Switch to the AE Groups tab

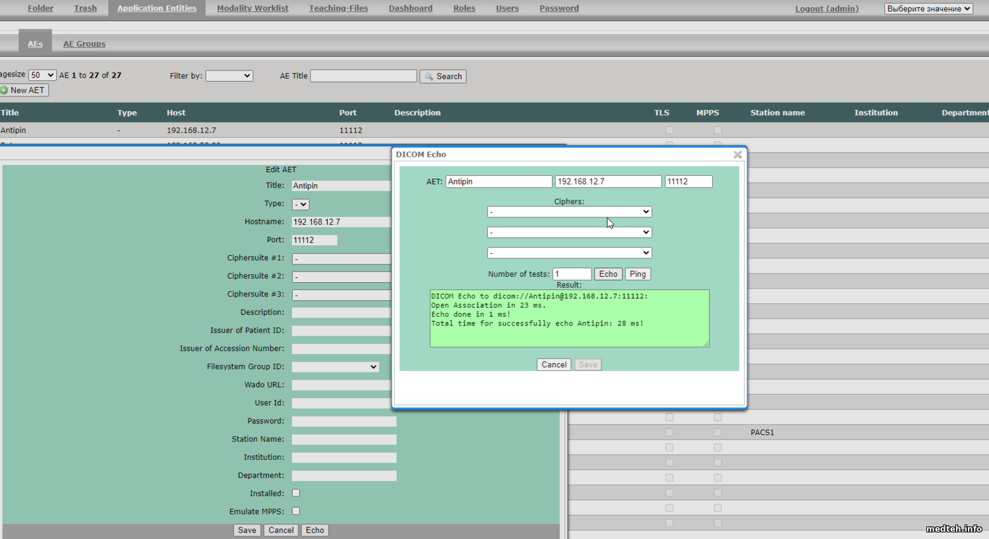[84, 44]
